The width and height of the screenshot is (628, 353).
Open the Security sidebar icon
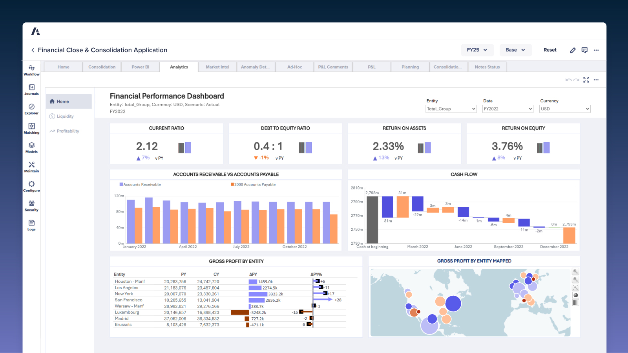31,204
